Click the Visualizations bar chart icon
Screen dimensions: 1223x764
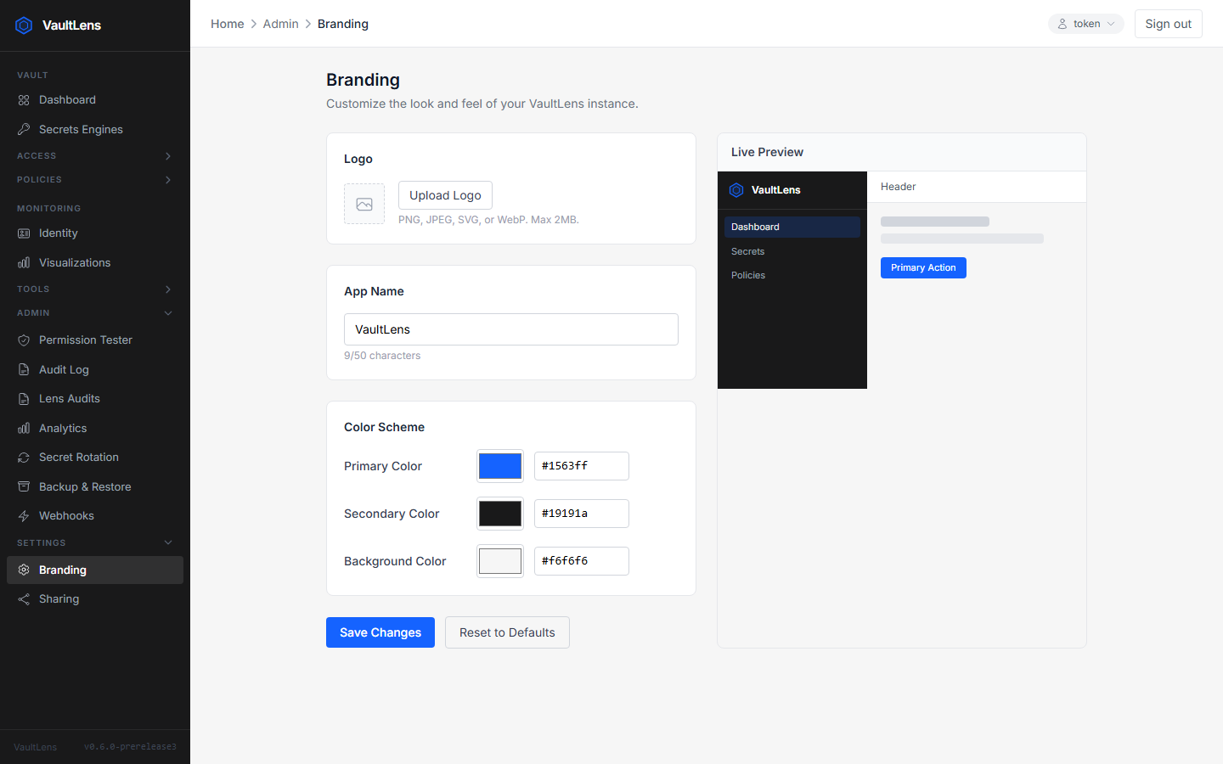pyautogui.click(x=24, y=262)
